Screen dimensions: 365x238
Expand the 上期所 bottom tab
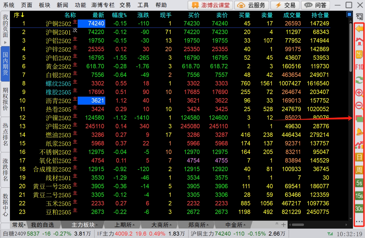124,224
